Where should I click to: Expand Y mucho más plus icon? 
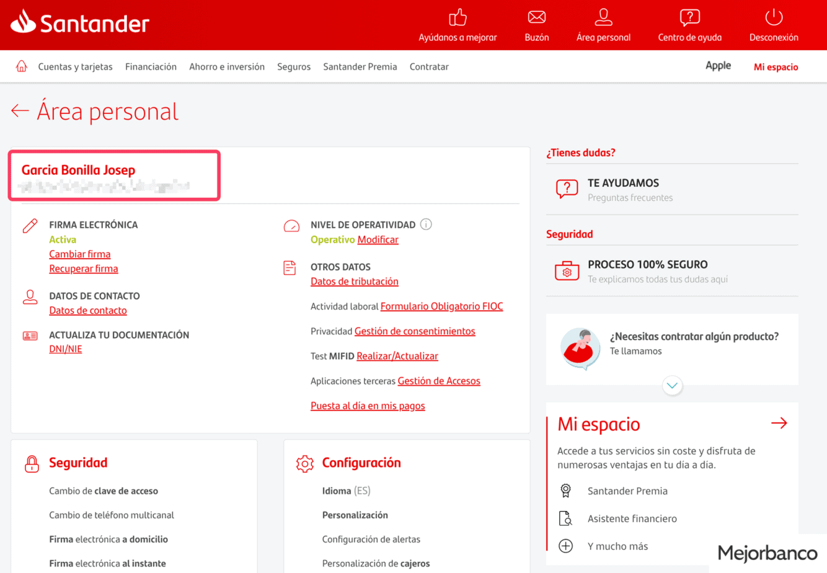tap(565, 546)
